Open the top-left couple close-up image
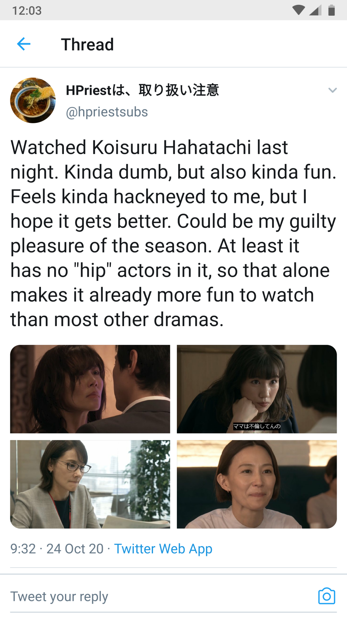The image size is (347, 617). [90, 389]
